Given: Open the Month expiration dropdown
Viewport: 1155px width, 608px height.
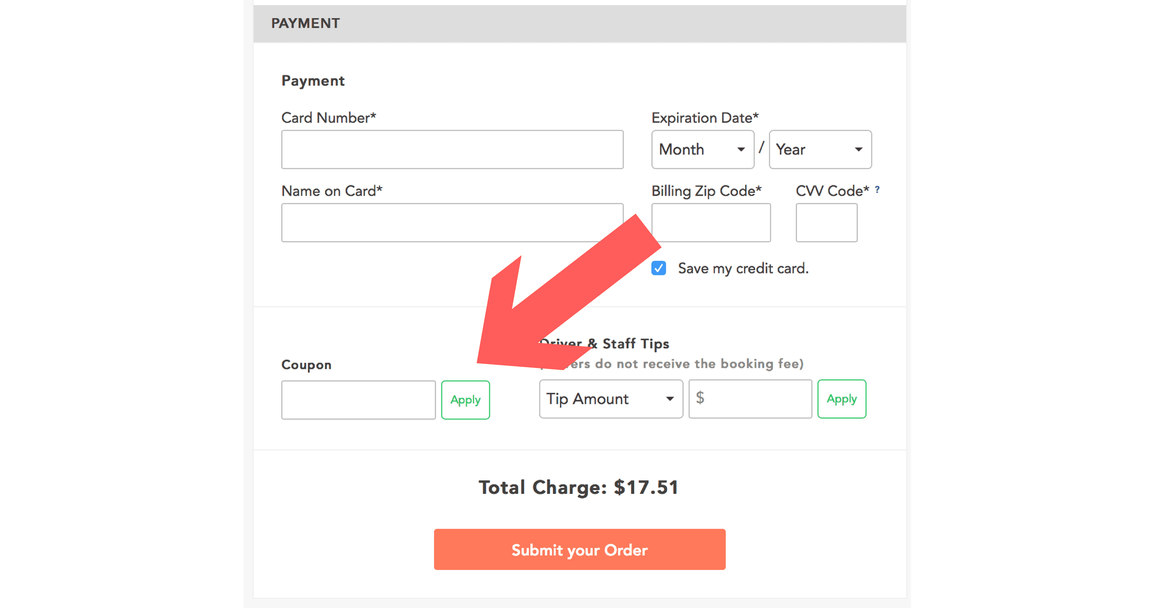Looking at the screenshot, I should [x=703, y=149].
